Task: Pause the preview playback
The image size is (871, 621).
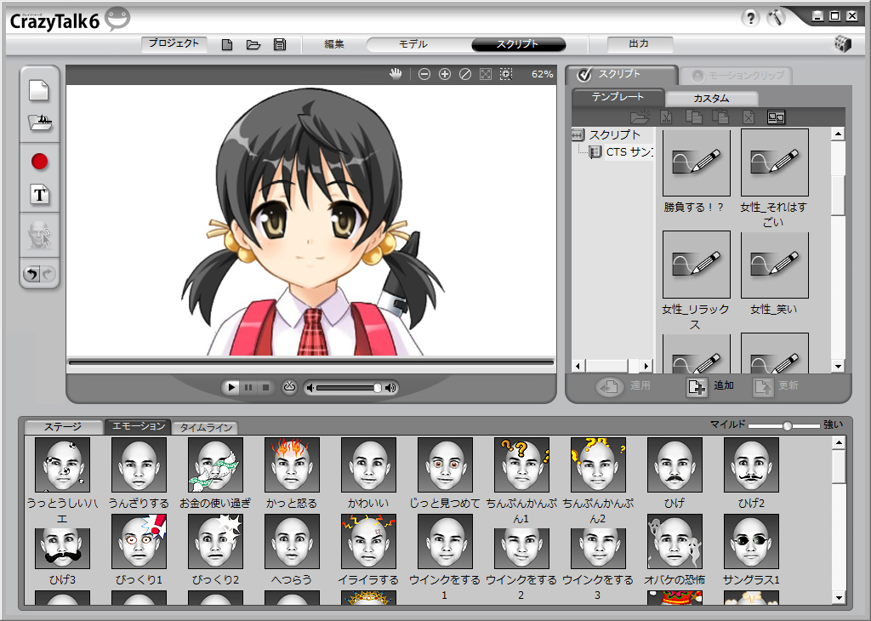Action: click(x=248, y=387)
